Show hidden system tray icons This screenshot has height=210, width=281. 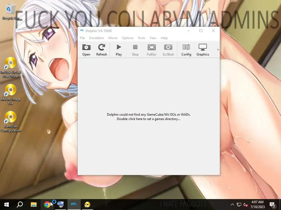(232, 205)
